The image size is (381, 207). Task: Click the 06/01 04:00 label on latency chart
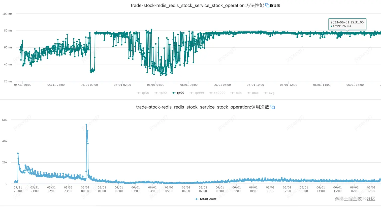point(156,85)
